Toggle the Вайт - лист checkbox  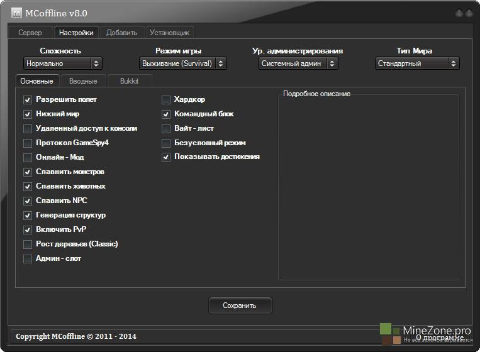(166, 129)
